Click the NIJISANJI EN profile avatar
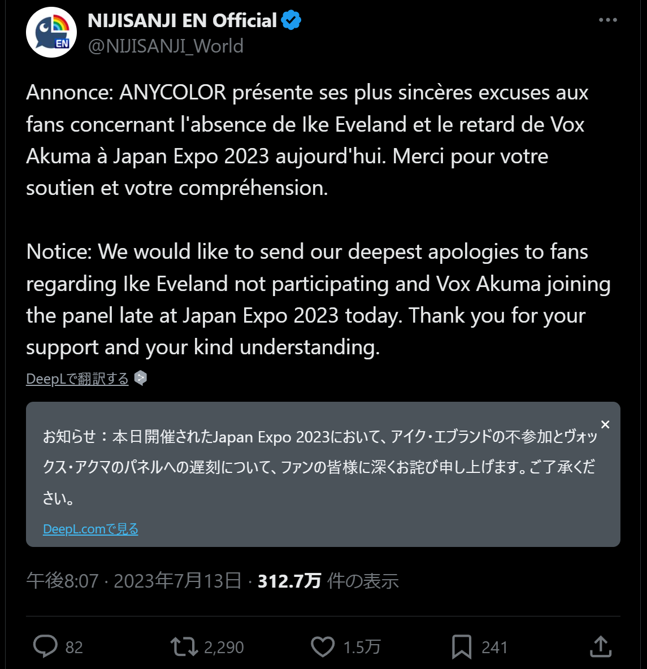Image resolution: width=647 pixels, height=669 pixels. point(51,32)
